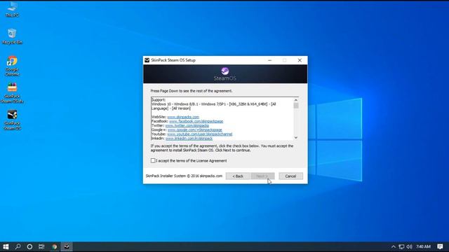Open the Twitter skinpacks link
This screenshot has width=449, height=252.
(187, 126)
